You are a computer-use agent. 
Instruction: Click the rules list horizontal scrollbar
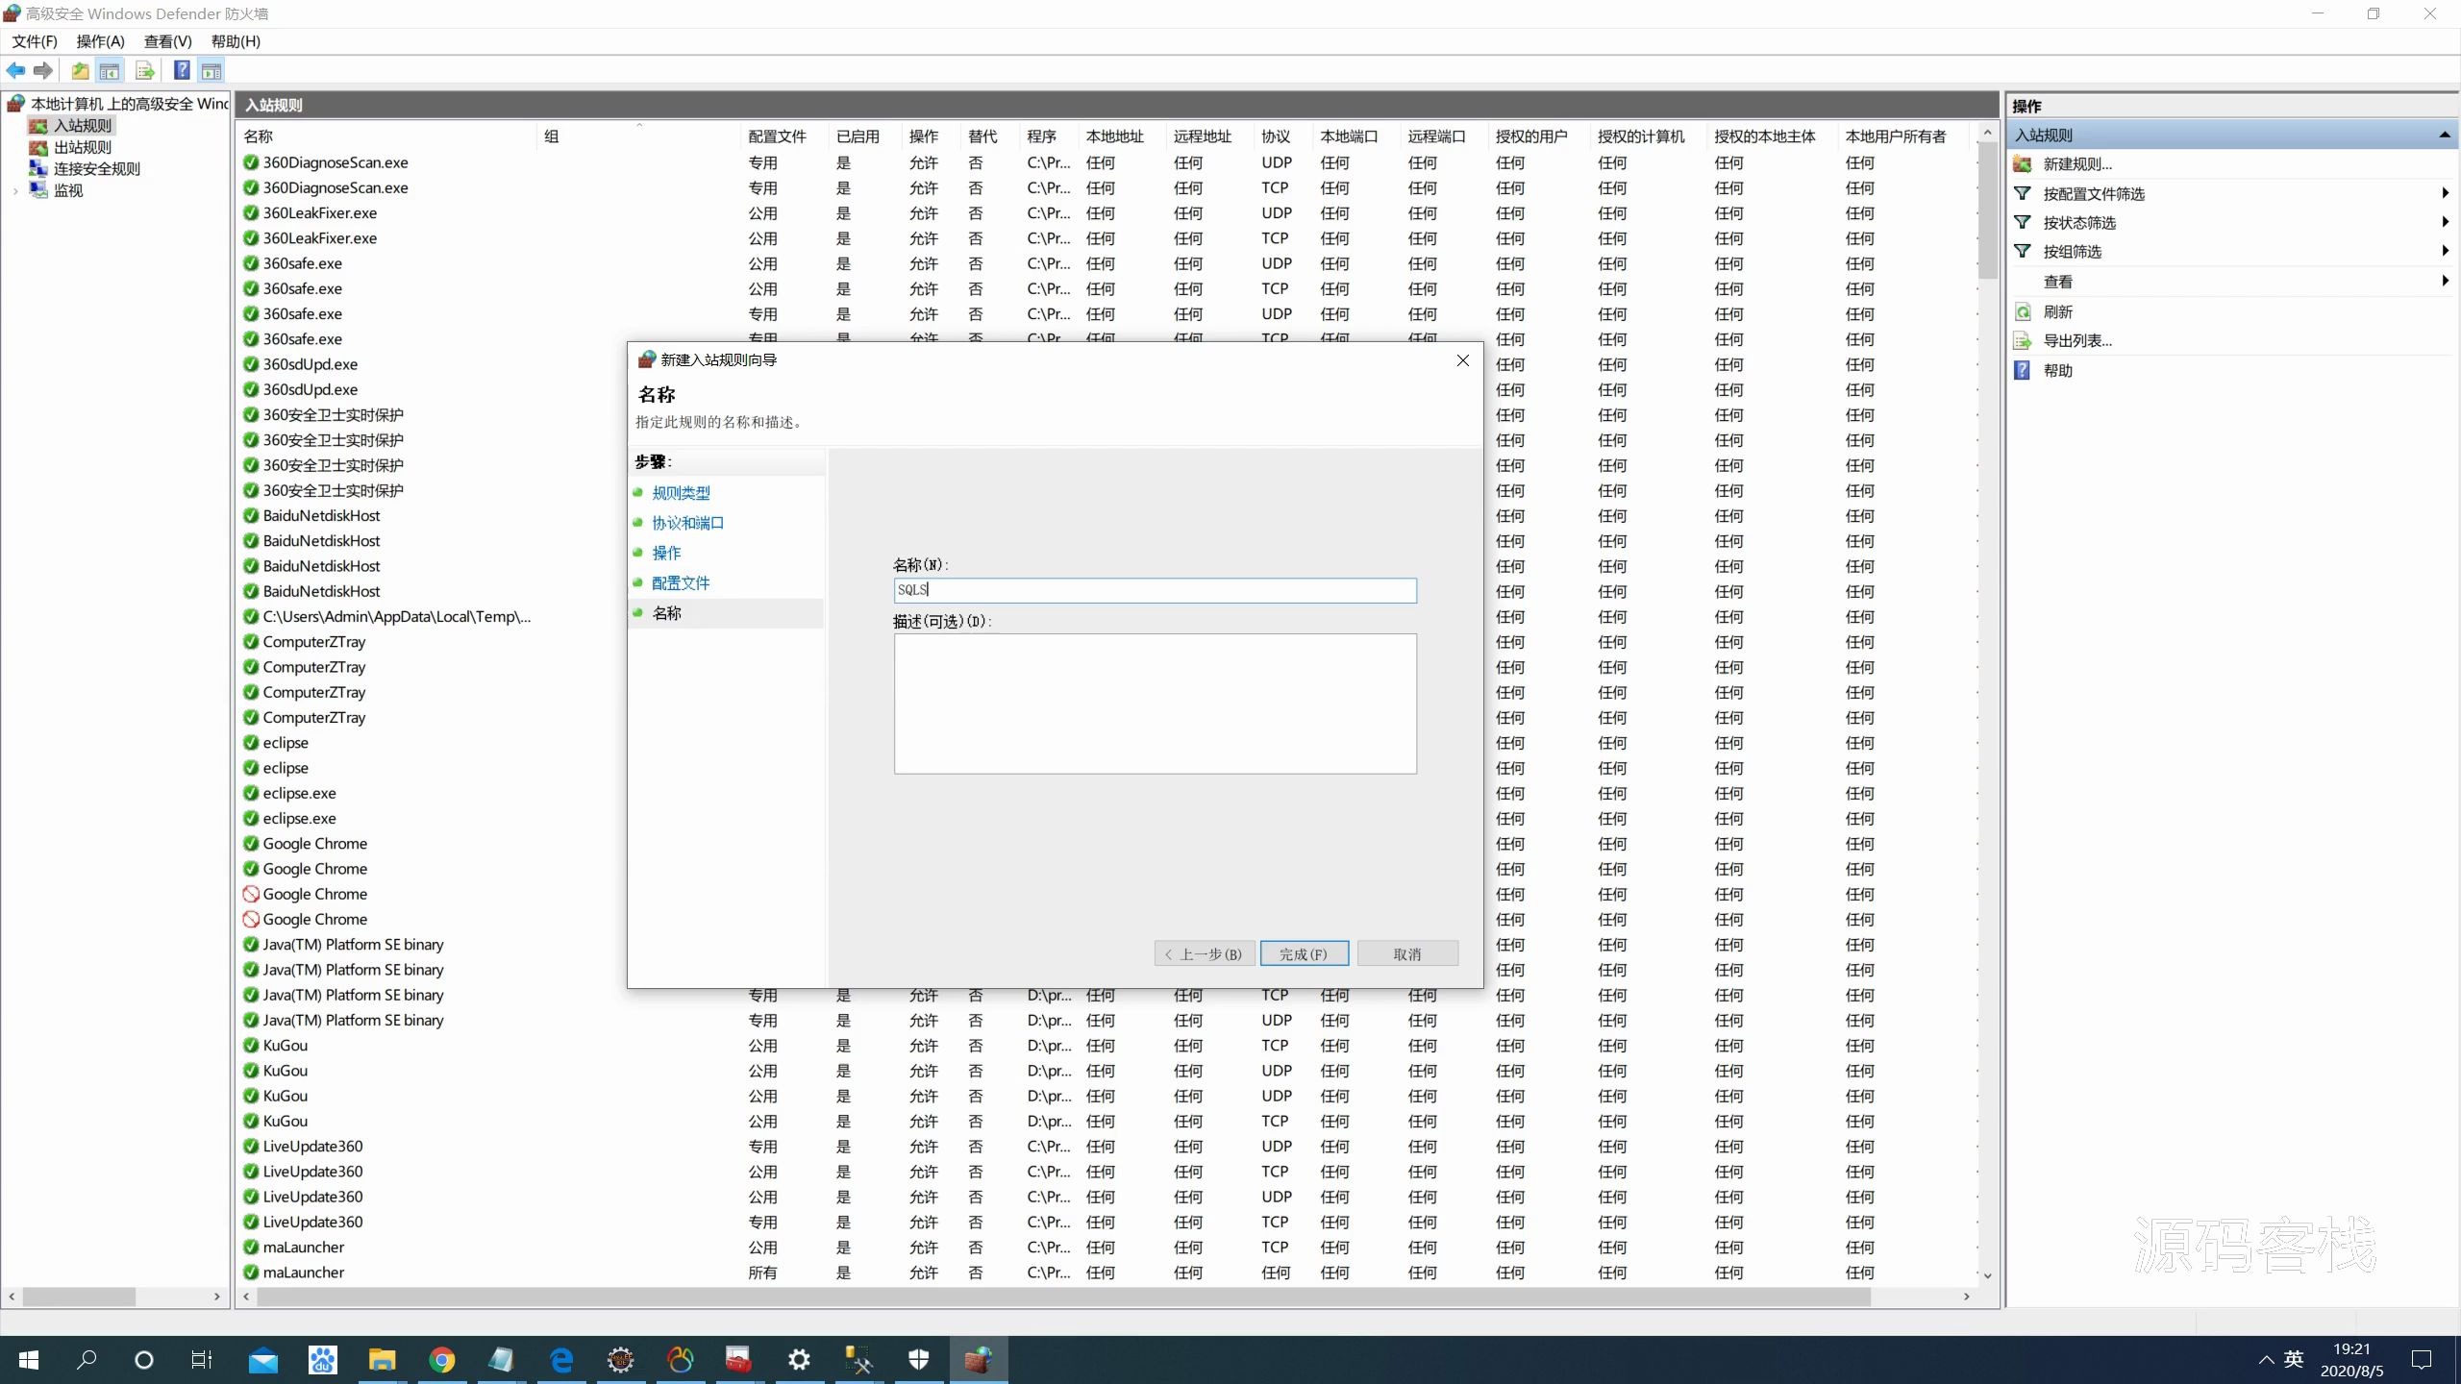(x=1064, y=1297)
